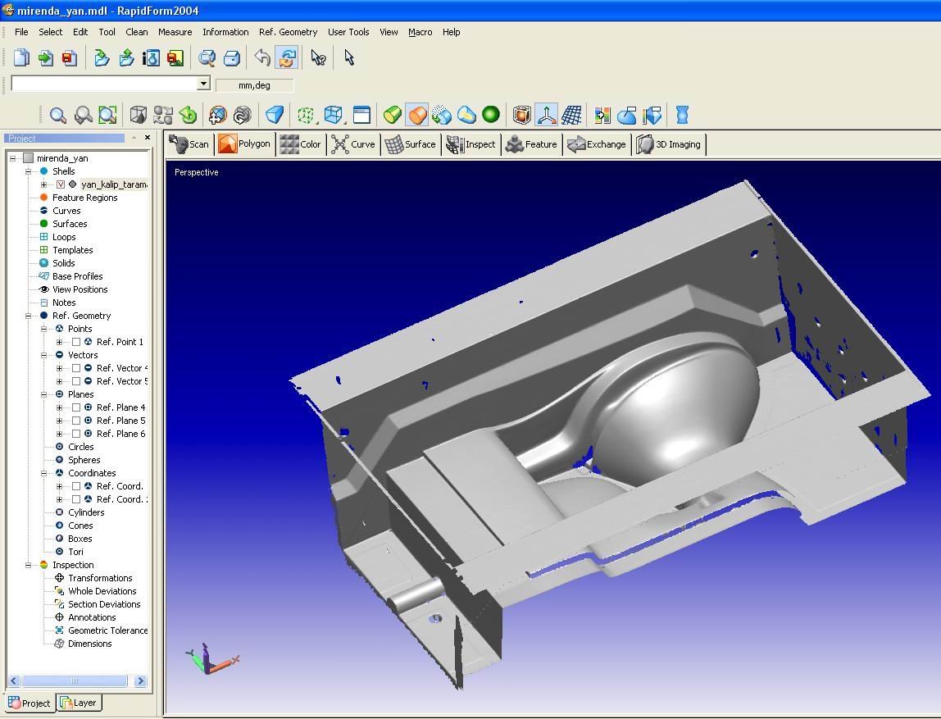This screenshot has height=719, width=941.
Task: Toggle the coordinate axes display icon
Action: (x=546, y=115)
